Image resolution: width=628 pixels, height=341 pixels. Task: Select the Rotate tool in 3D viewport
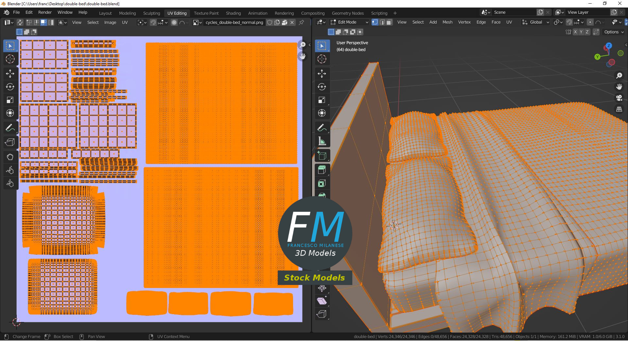pos(322,87)
